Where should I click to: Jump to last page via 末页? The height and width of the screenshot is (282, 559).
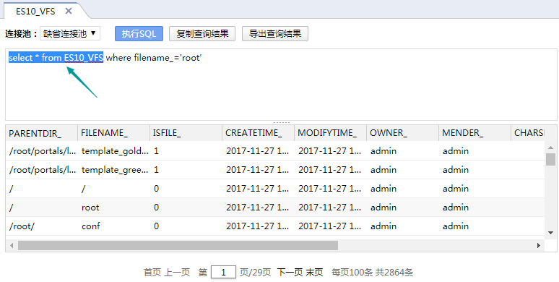(x=314, y=273)
